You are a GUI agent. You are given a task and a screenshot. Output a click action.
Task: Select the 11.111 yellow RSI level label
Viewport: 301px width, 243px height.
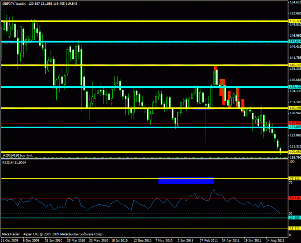pos(295,229)
